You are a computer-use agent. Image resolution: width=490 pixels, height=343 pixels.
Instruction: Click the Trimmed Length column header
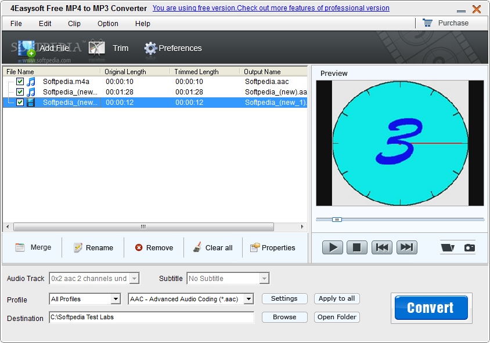point(205,72)
